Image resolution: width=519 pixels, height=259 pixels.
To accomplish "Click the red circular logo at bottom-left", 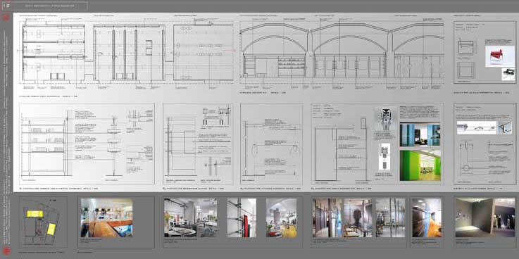I will tap(6, 251).
